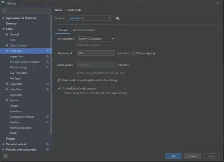
Task: Click the icon beside Spelling
Action: point(47,122)
